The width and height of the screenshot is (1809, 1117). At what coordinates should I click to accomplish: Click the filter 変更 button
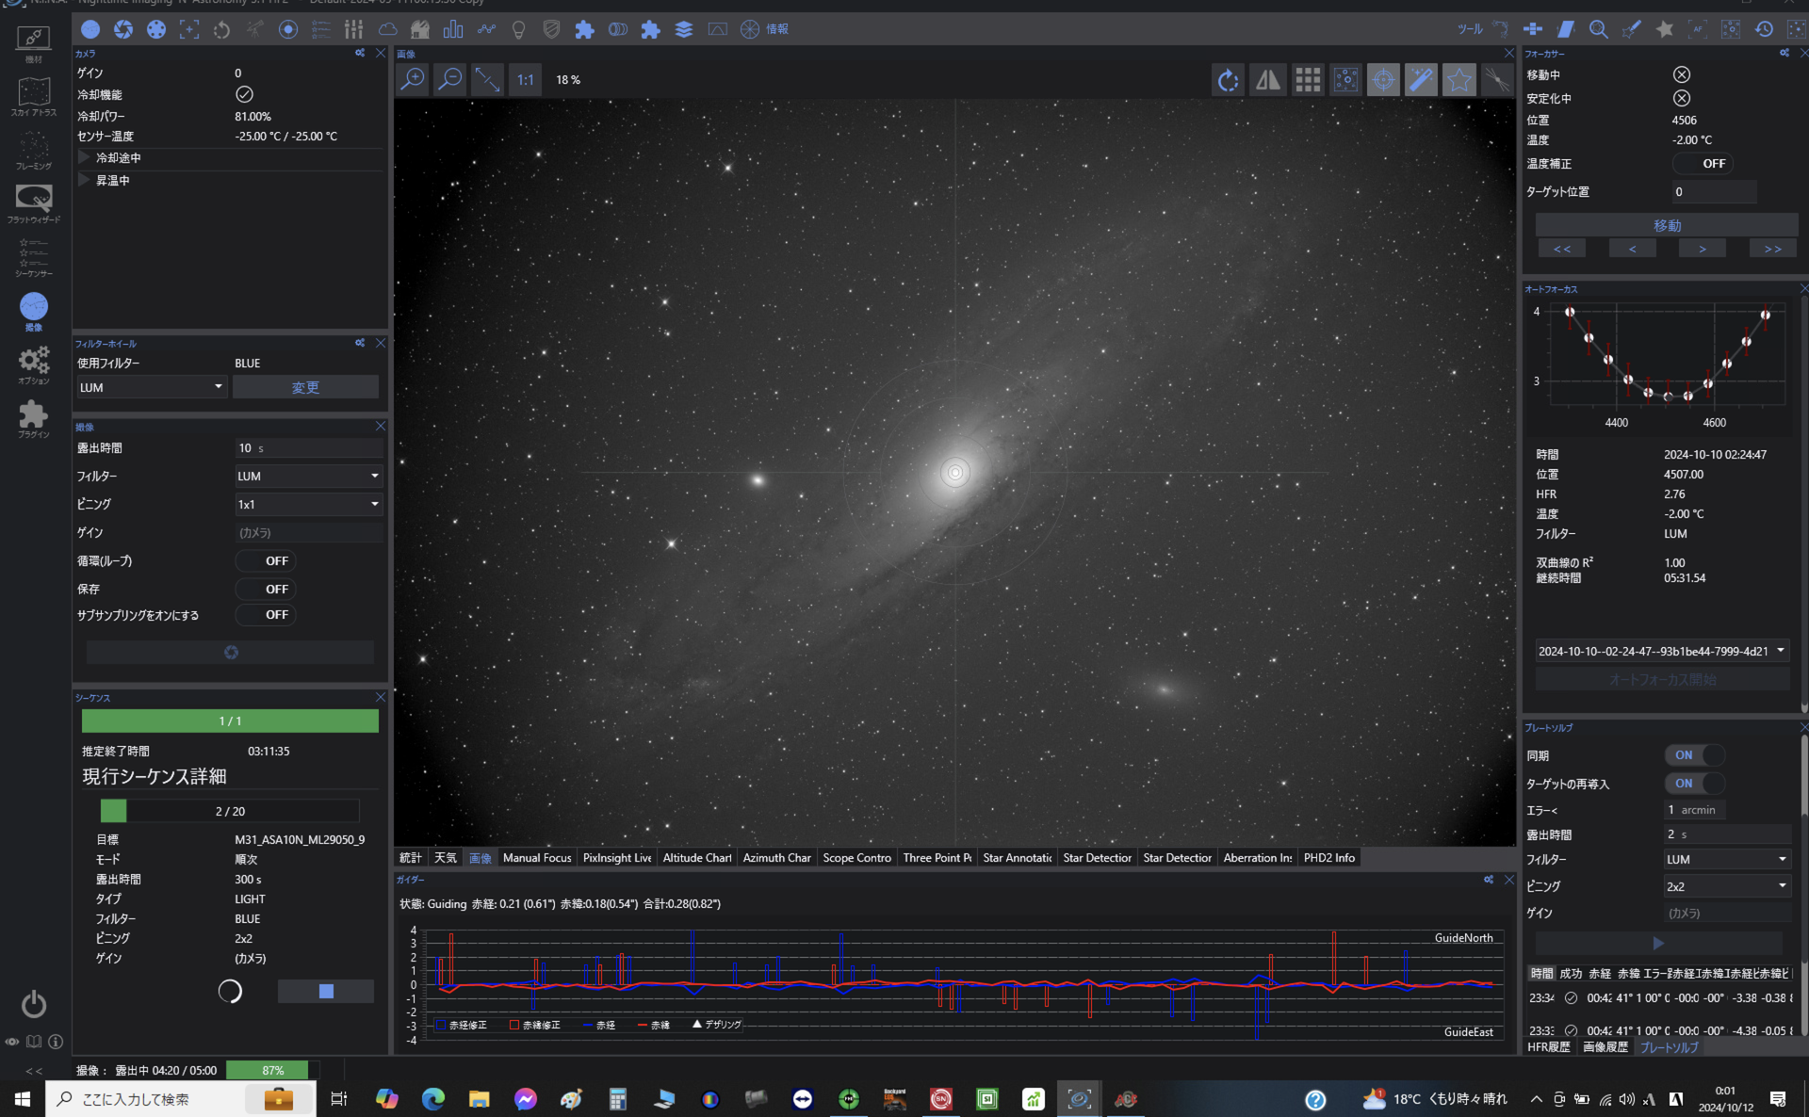[x=305, y=387]
